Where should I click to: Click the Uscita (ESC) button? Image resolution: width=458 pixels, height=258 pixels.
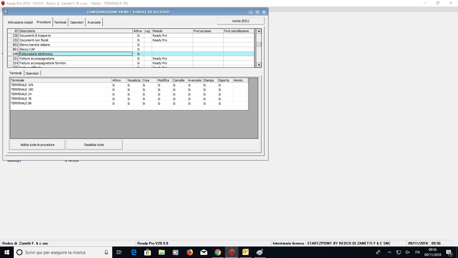coord(241,21)
